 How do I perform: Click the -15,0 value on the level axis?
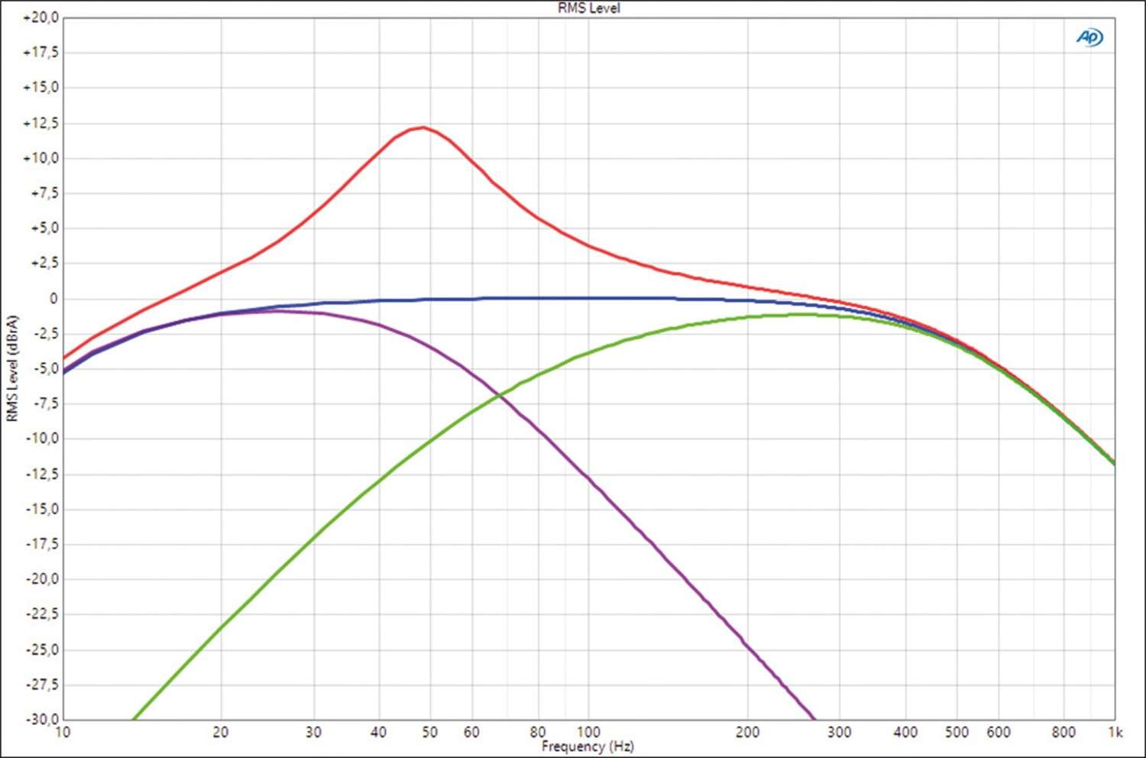[42, 509]
